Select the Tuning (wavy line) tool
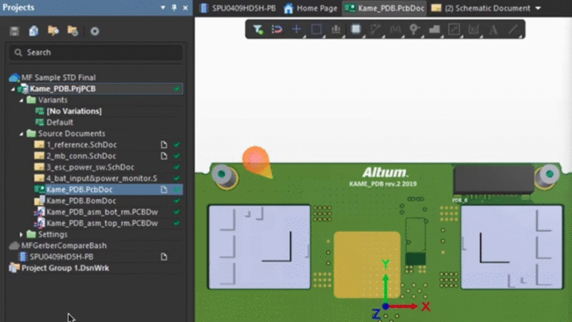The width and height of the screenshot is (572, 322). pos(395,29)
